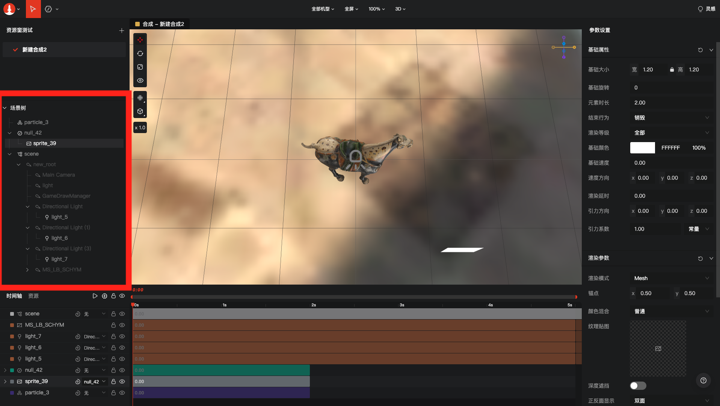This screenshot has height=406, width=720.
Task: Open the help question-mark button
Action: click(x=703, y=380)
